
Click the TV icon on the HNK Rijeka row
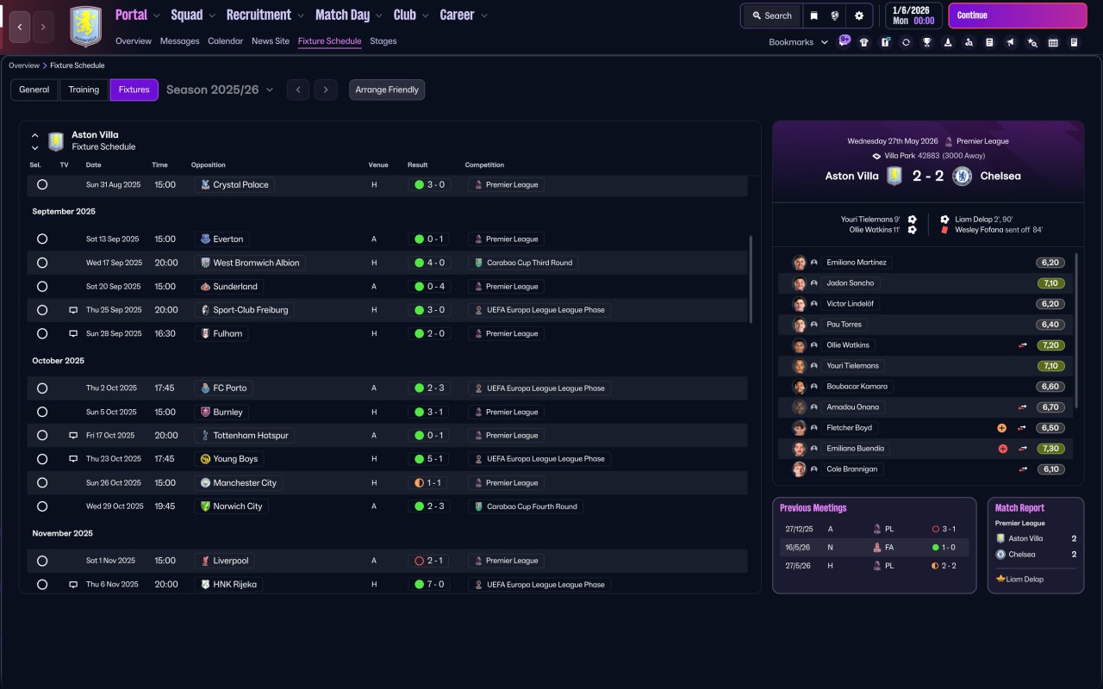(x=73, y=585)
